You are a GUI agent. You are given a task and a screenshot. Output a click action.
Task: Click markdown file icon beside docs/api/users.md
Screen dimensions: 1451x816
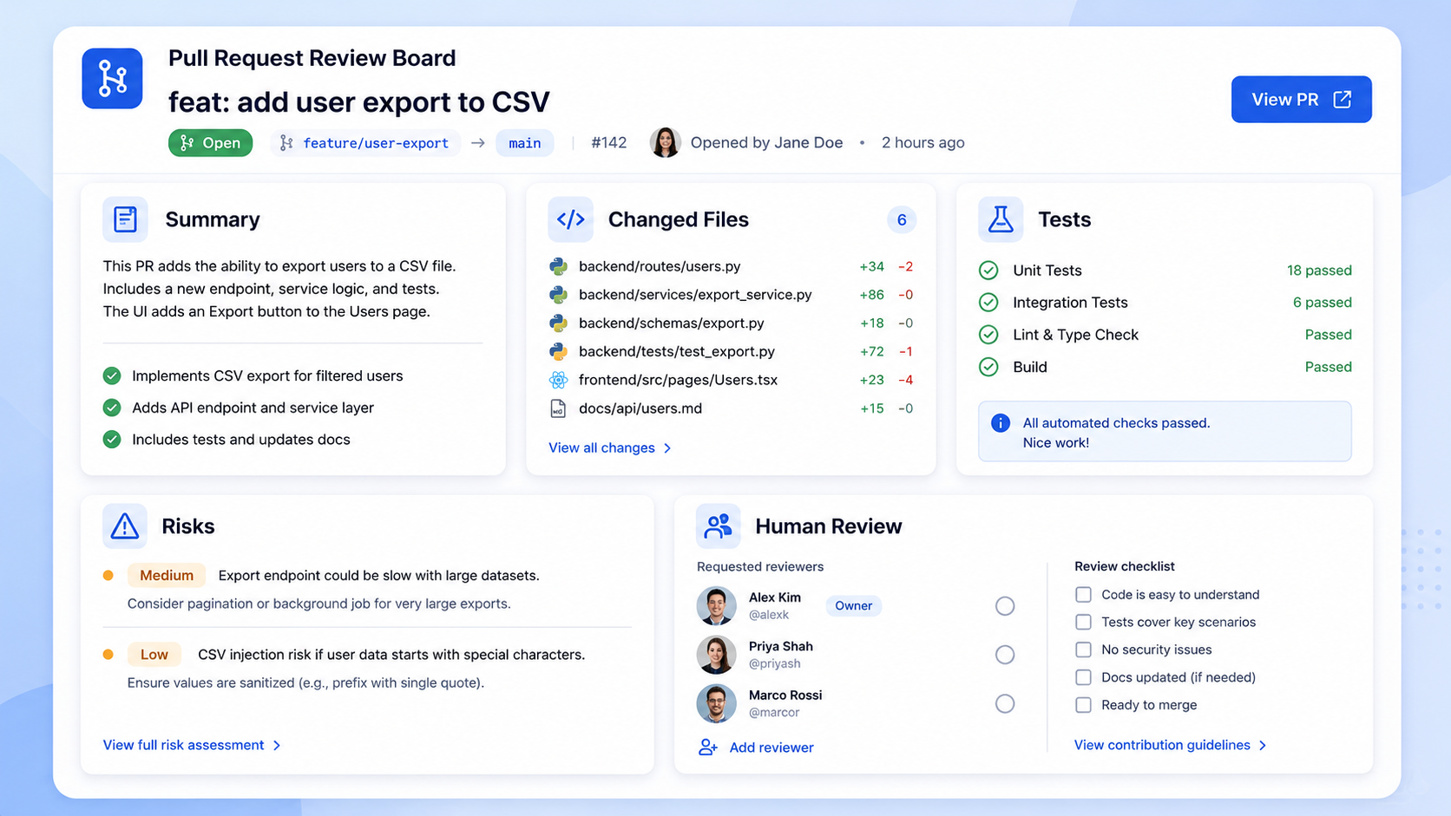[558, 408]
